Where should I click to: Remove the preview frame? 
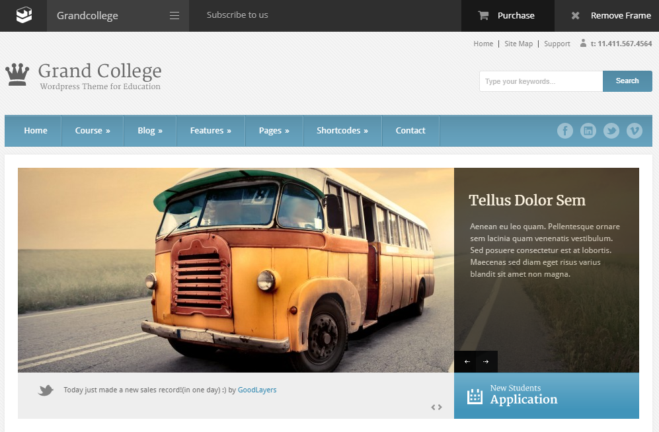[x=611, y=16]
